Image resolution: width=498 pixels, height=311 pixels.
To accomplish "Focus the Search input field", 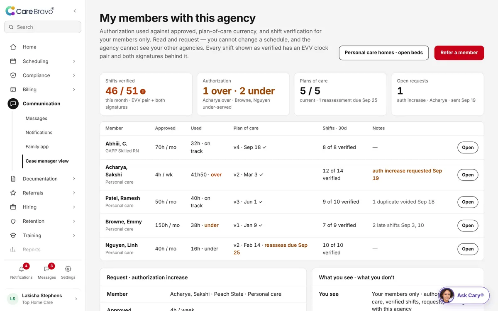I will tap(43, 27).
